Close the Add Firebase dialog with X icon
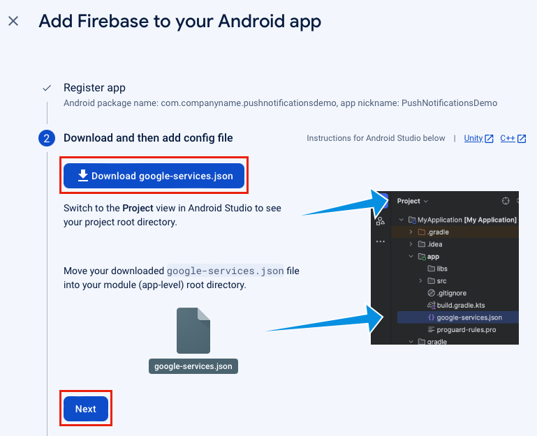This screenshot has width=537, height=436. click(x=13, y=21)
